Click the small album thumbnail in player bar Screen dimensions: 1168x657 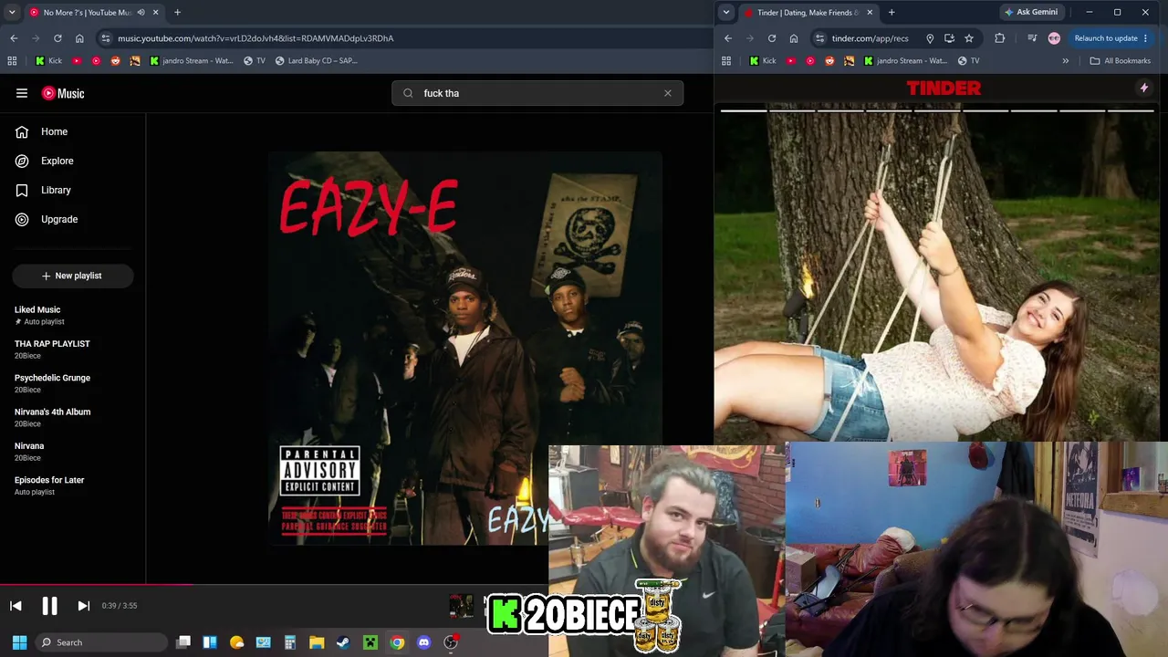(462, 606)
